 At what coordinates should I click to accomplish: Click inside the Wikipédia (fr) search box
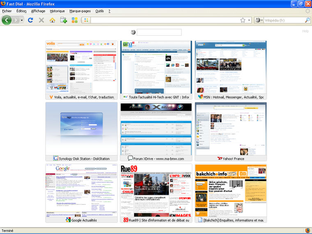click(284, 20)
